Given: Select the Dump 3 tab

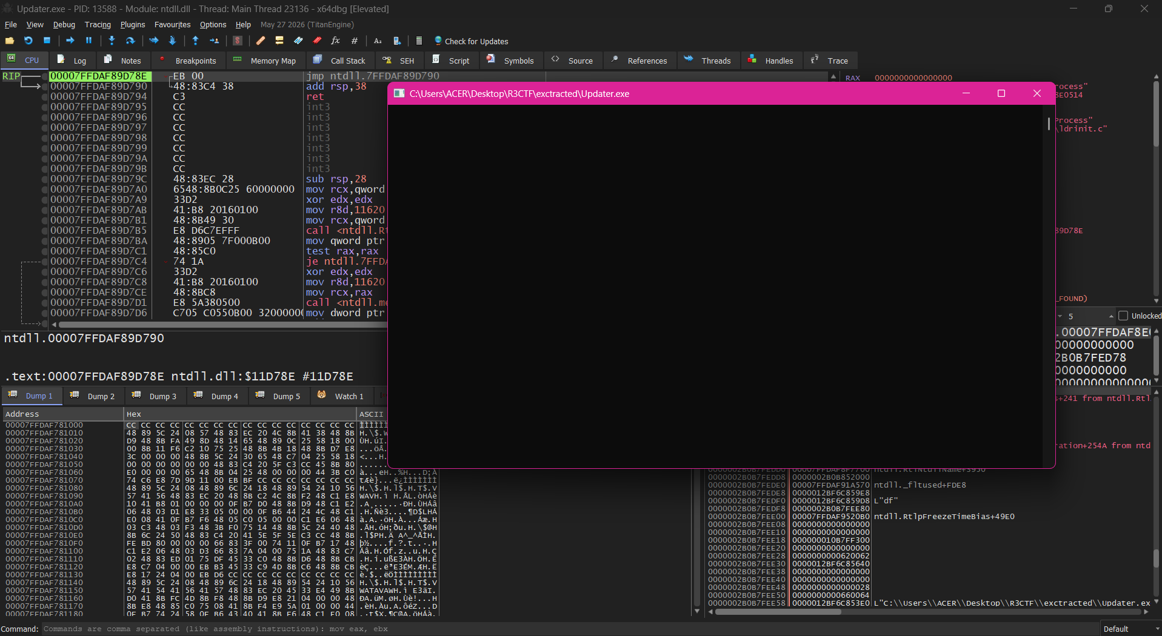Looking at the screenshot, I should click(155, 396).
